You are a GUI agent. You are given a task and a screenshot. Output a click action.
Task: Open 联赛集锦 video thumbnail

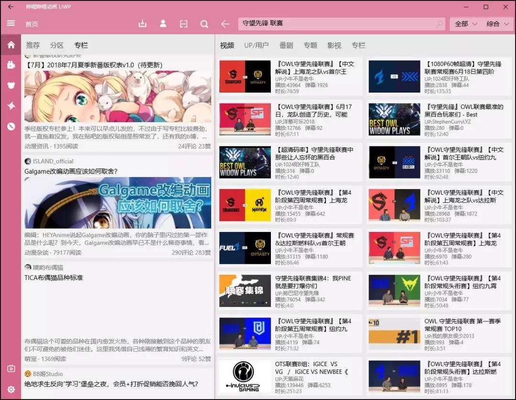click(x=245, y=291)
